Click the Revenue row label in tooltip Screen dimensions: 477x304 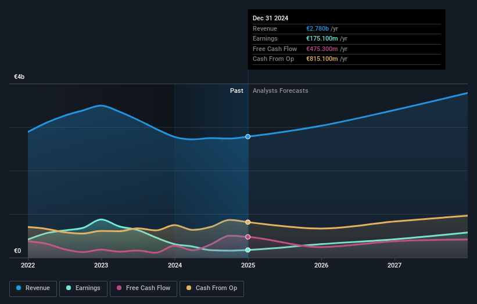point(265,28)
